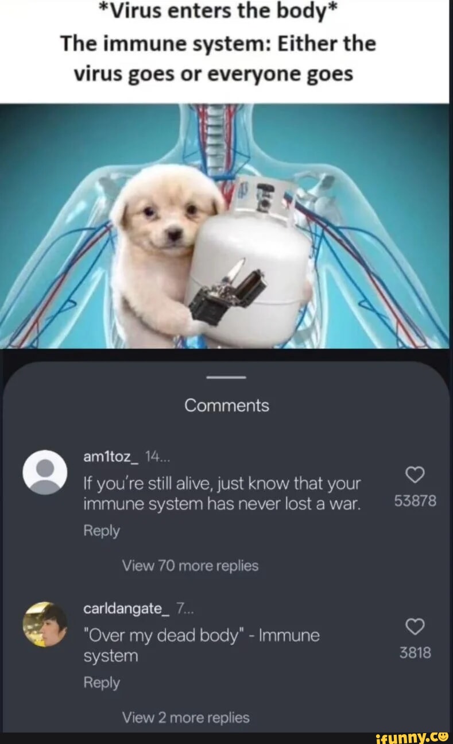453x744 pixels.
Task: Like the comment by am1toz_
Action: point(416,475)
